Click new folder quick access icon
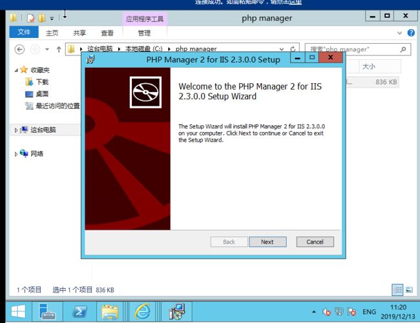This screenshot has height=323, width=420. (x=42, y=18)
